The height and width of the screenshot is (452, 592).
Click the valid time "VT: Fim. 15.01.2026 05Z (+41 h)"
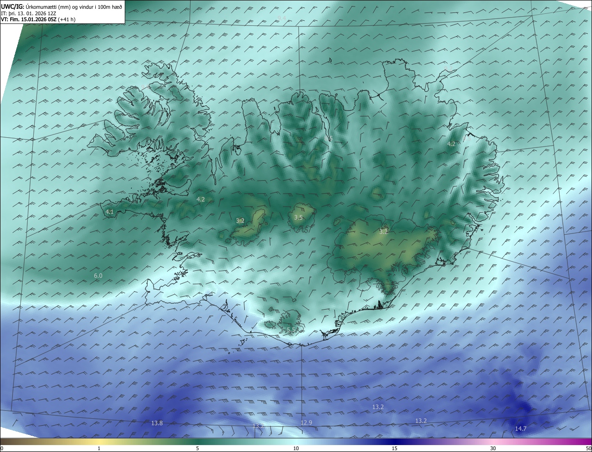coord(38,19)
